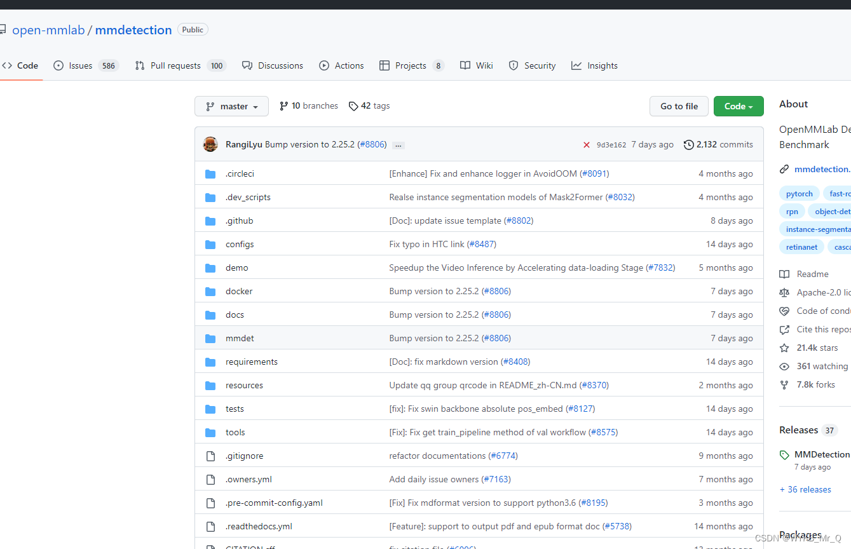Viewport: 851px width, 549px height.
Task: Click the folder icon beside tests
Action: point(210,409)
